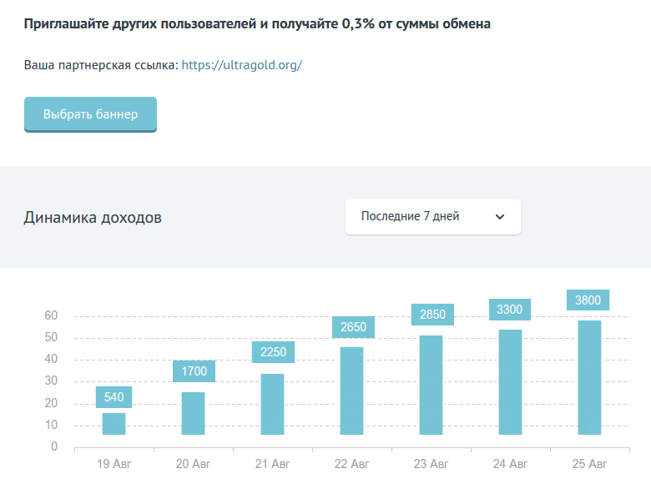
Task: Click the 540 value label
Action: 114,397
